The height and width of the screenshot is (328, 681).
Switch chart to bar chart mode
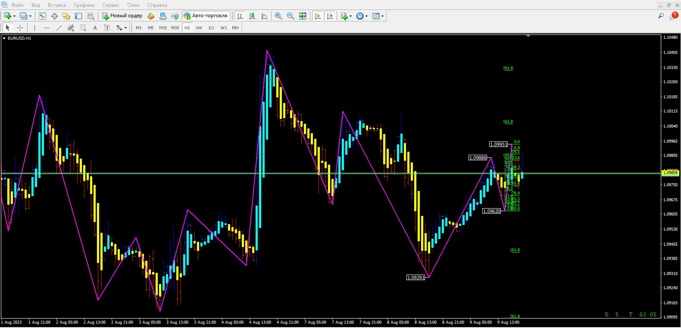click(x=240, y=16)
